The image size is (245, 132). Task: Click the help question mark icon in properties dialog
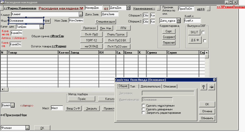[x=204, y=87]
